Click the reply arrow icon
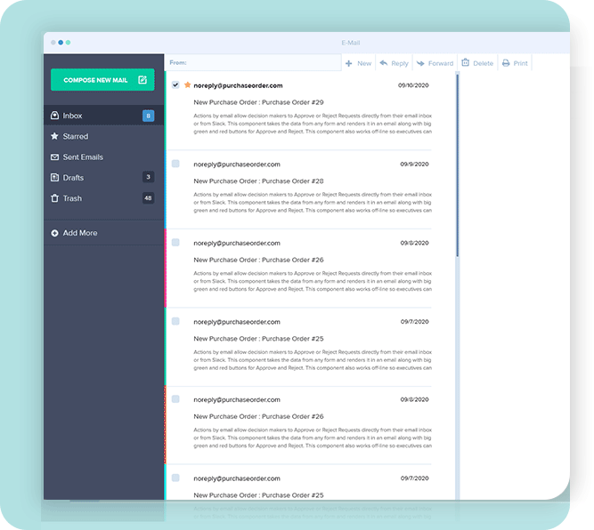594x530 pixels. click(x=383, y=63)
